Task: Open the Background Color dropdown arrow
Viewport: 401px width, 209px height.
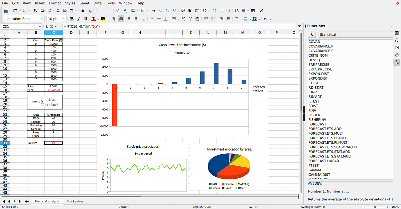Action: (107, 19)
